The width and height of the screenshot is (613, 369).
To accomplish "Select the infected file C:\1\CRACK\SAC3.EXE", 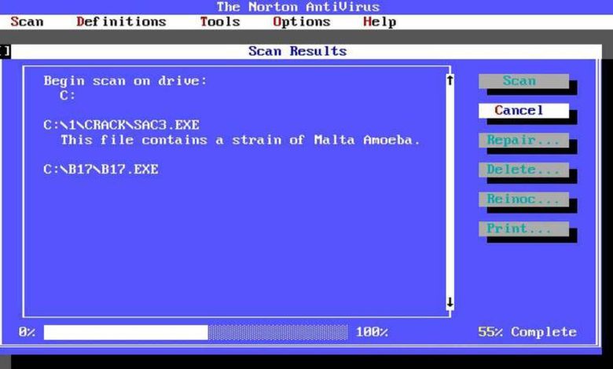I will pyautogui.click(x=121, y=125).
